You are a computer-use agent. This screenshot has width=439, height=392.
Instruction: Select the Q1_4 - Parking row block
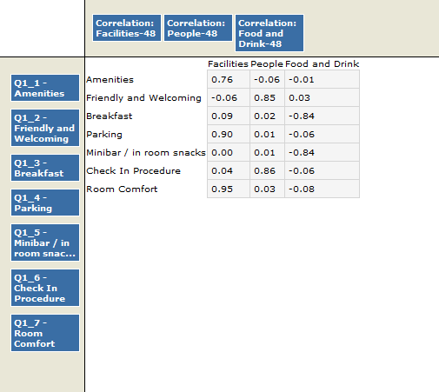coord(45,203)
